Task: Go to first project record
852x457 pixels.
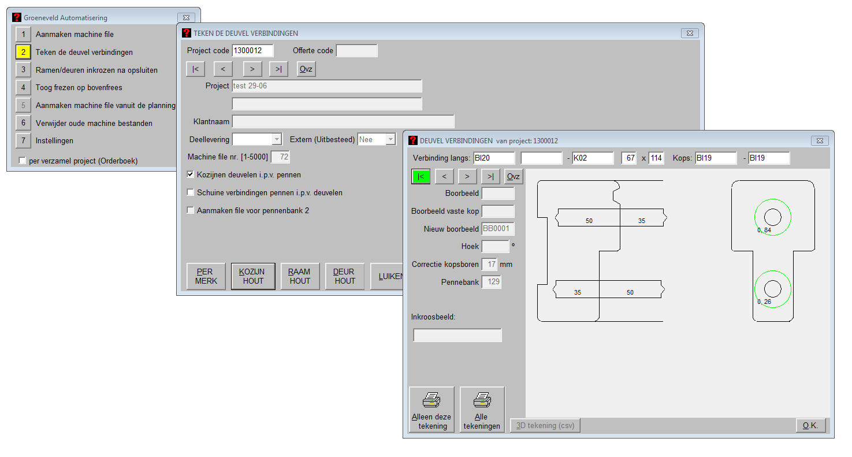Action: (x=195, y=69)
